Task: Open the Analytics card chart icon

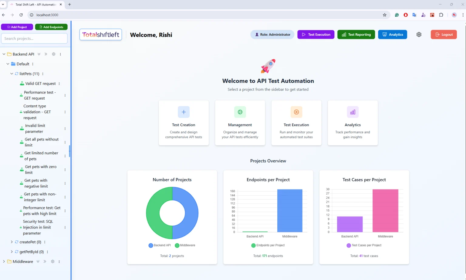Action: pyautogui.click(x=352, y=112)
